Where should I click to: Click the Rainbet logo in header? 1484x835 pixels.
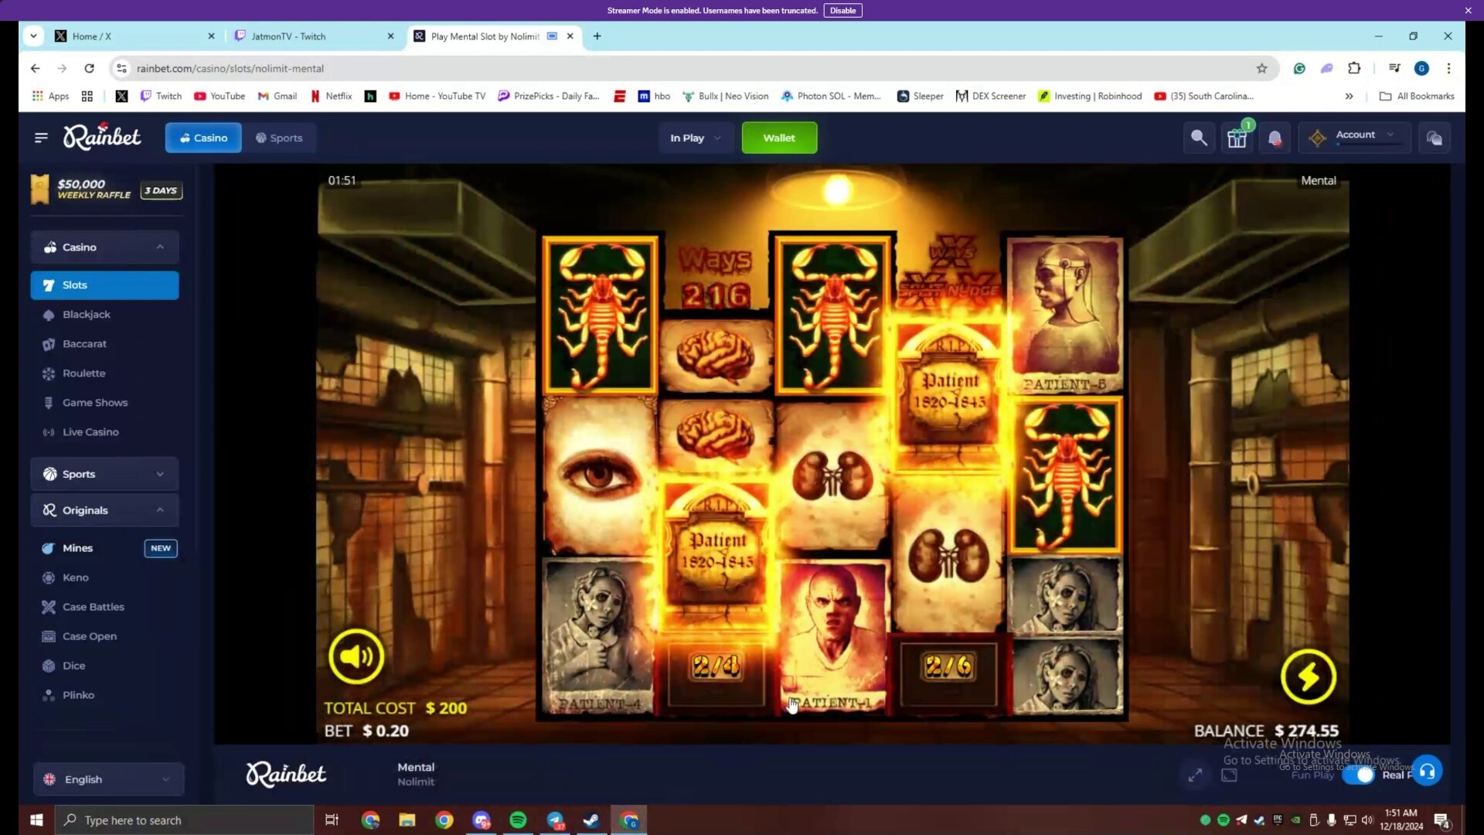coord(102,137)
